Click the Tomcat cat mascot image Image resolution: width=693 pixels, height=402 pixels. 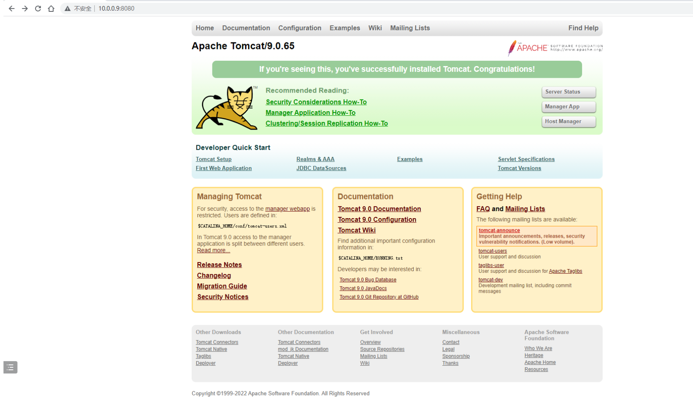pos(227,108)
